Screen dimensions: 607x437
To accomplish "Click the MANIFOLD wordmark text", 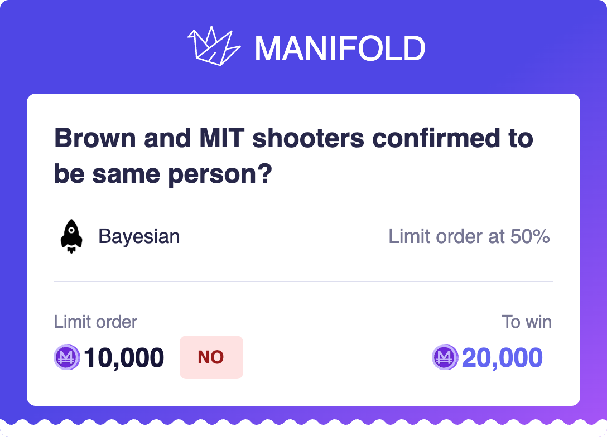I will click(x=340, y=48).
